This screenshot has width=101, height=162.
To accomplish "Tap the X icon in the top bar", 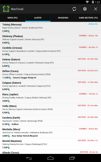I will coord(95,9).
